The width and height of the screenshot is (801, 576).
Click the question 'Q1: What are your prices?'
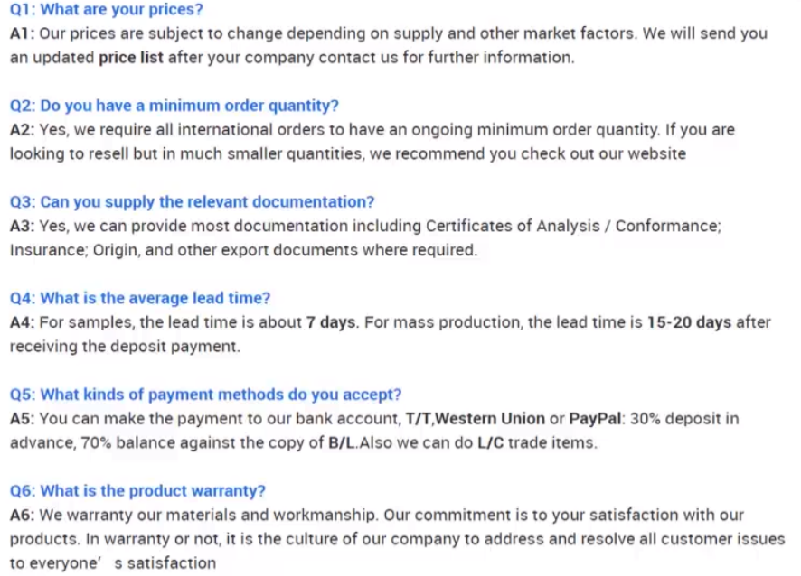pos(107,10)
